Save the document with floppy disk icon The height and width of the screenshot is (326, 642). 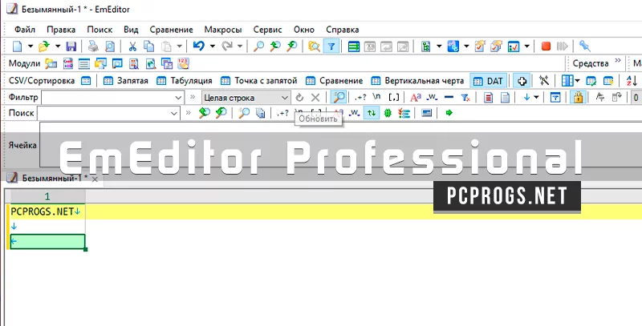[x=71, y=46]
